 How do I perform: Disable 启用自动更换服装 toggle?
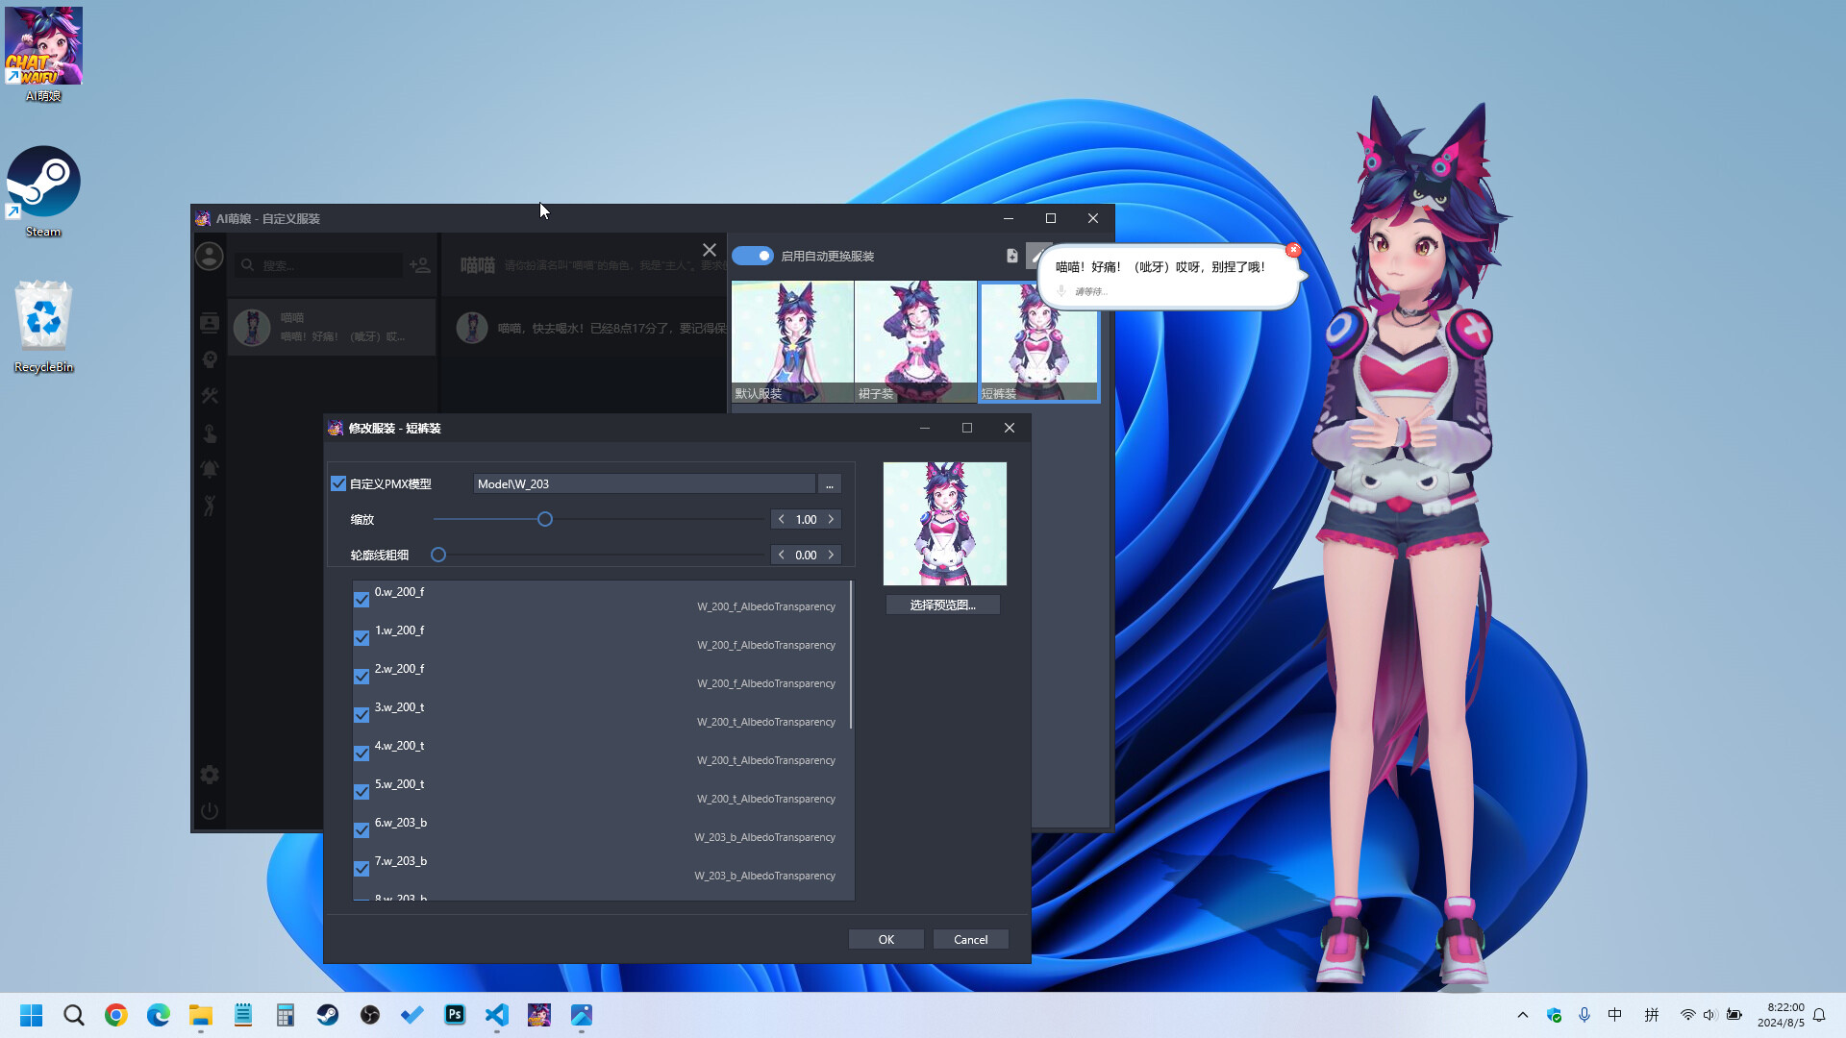(x=754, y=256)
